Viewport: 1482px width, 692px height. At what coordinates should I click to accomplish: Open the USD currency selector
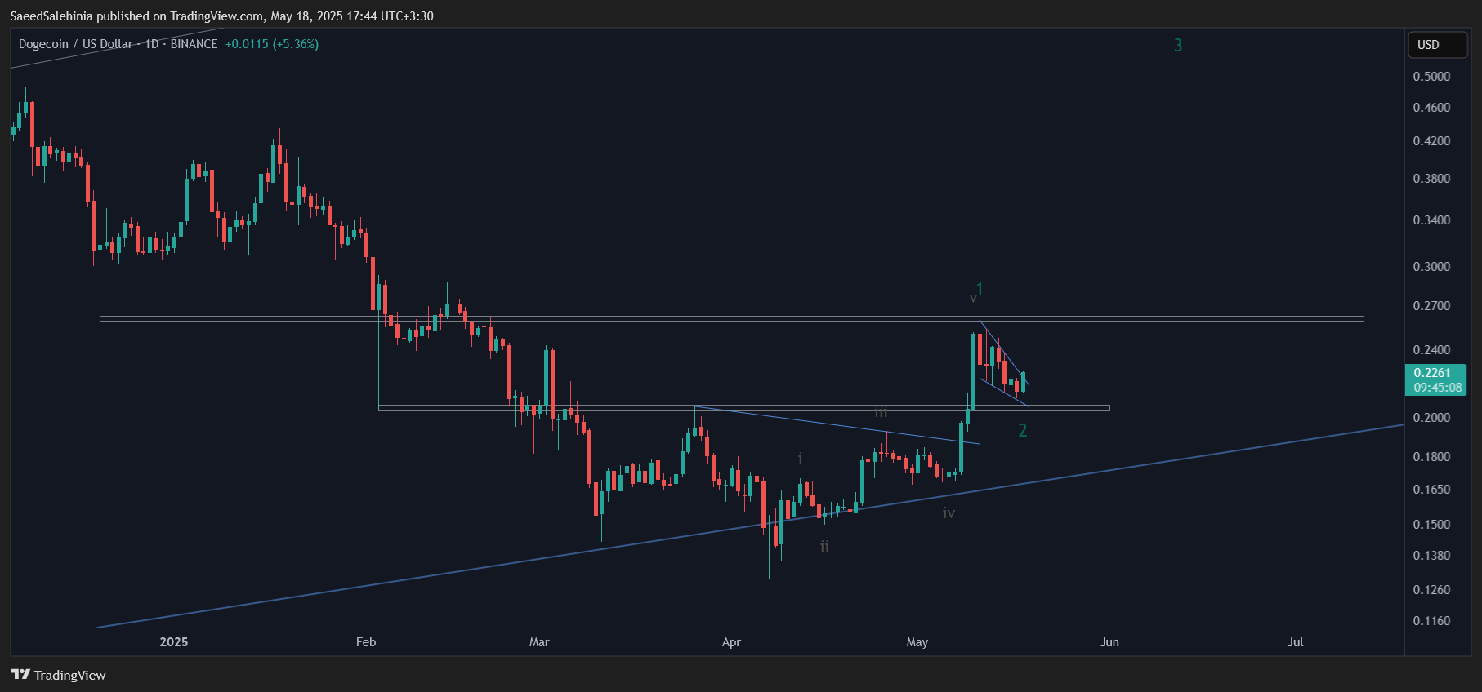click(1437, 45)
